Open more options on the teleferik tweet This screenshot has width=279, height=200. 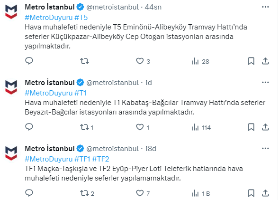coord(265,148)
